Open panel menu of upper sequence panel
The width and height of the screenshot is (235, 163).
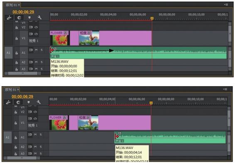(x=226, y=5)
